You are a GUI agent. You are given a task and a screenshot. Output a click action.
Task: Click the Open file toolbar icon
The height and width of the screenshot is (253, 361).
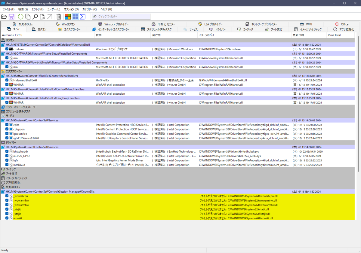(x=4, y=17)
